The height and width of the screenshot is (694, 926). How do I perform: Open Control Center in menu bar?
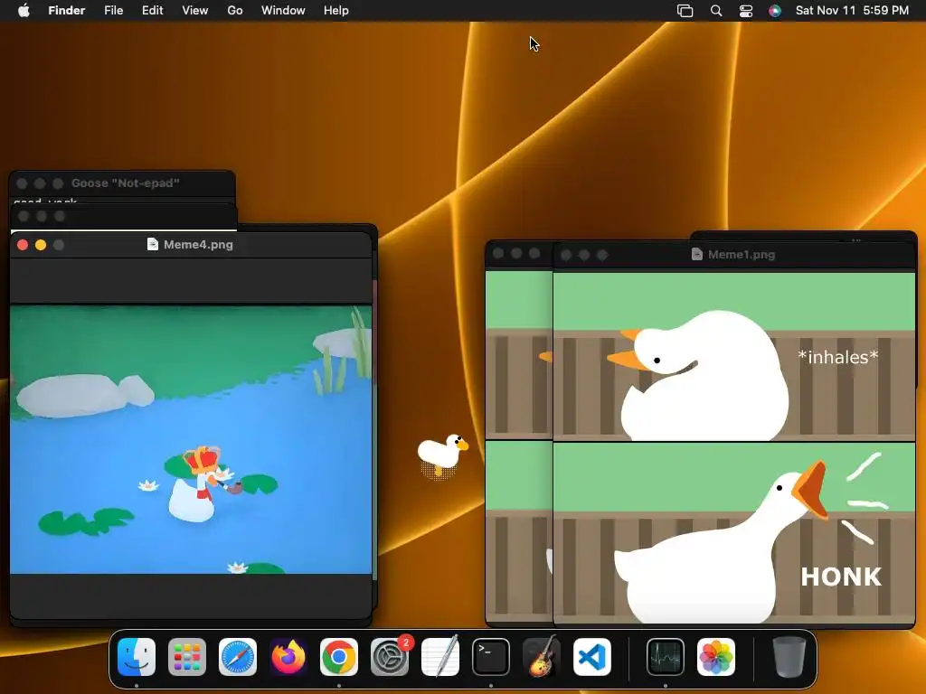[x=746, y=11]
